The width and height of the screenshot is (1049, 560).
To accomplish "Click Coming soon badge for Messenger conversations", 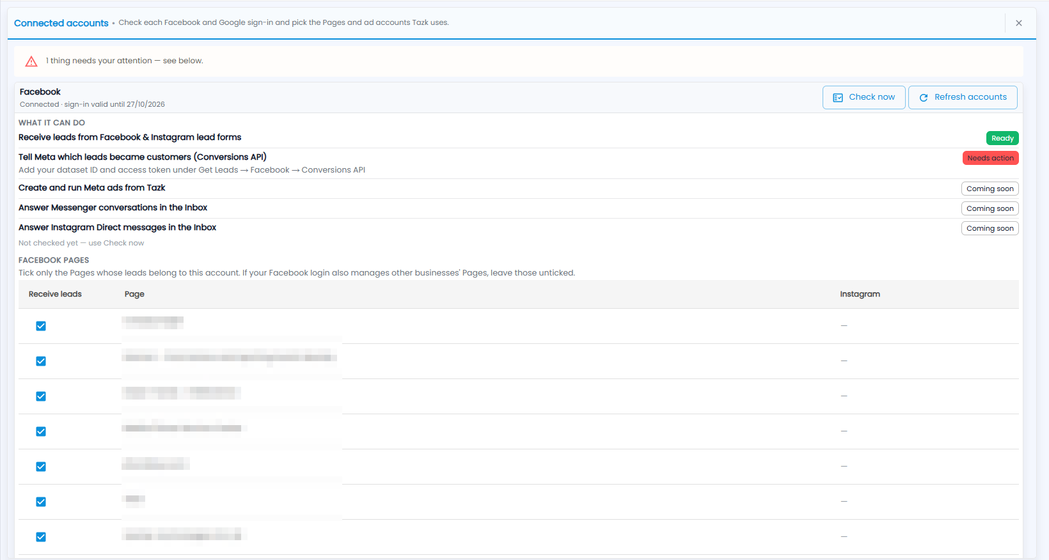I will pos(990,208).
